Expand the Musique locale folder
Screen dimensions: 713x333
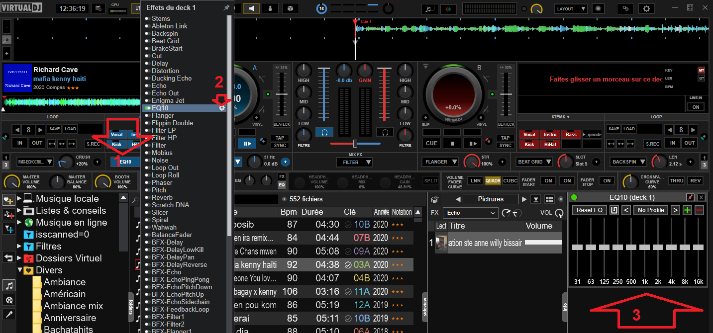pos(19,198)
